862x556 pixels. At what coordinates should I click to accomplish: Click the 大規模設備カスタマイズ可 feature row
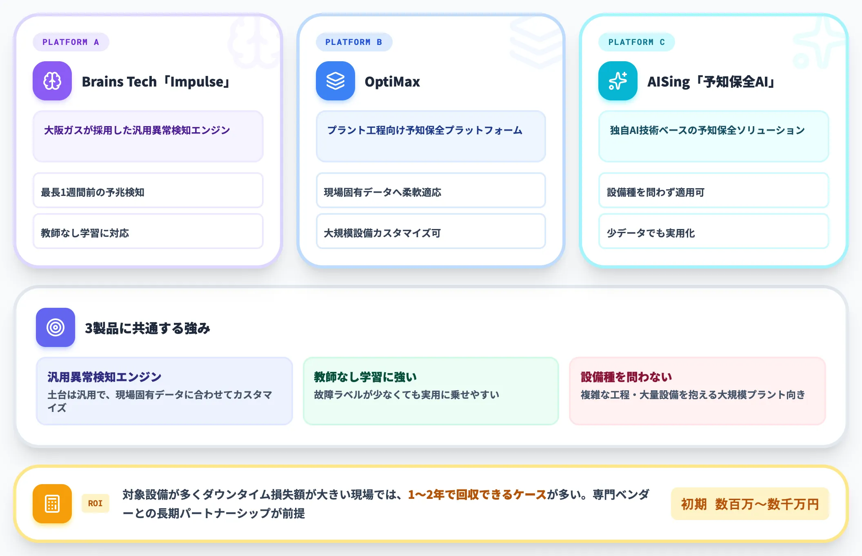pos(431,231)
